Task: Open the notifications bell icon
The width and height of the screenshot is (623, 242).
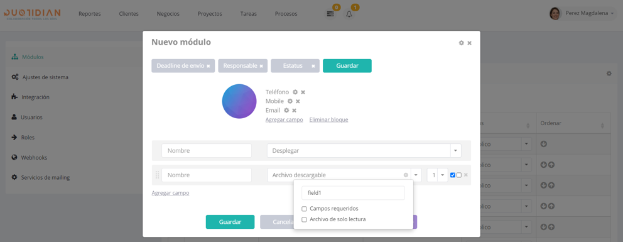Action: pos(349,14)
